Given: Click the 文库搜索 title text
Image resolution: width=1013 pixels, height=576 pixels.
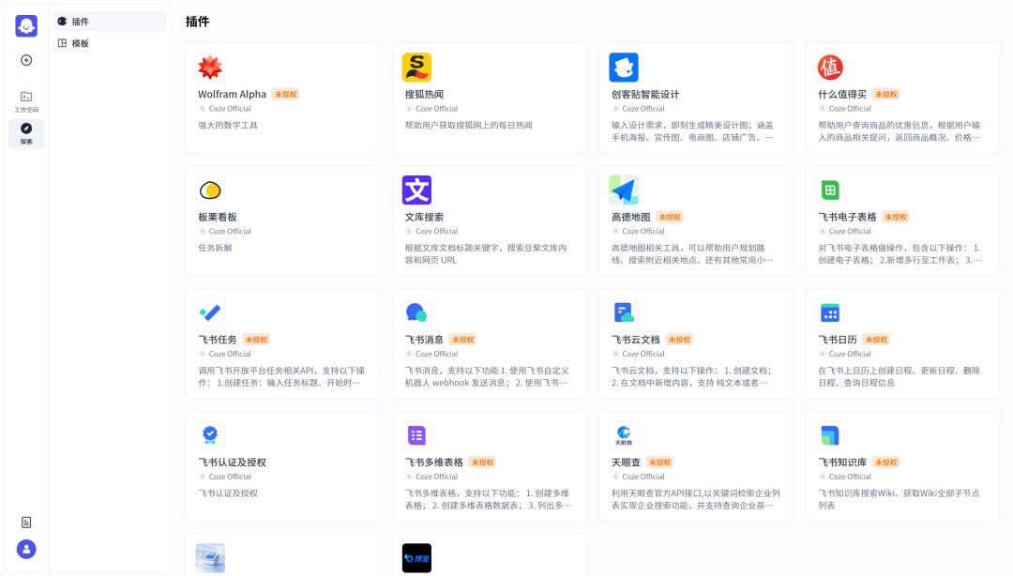Looking at the screenshot, I should tap(424, 218).
